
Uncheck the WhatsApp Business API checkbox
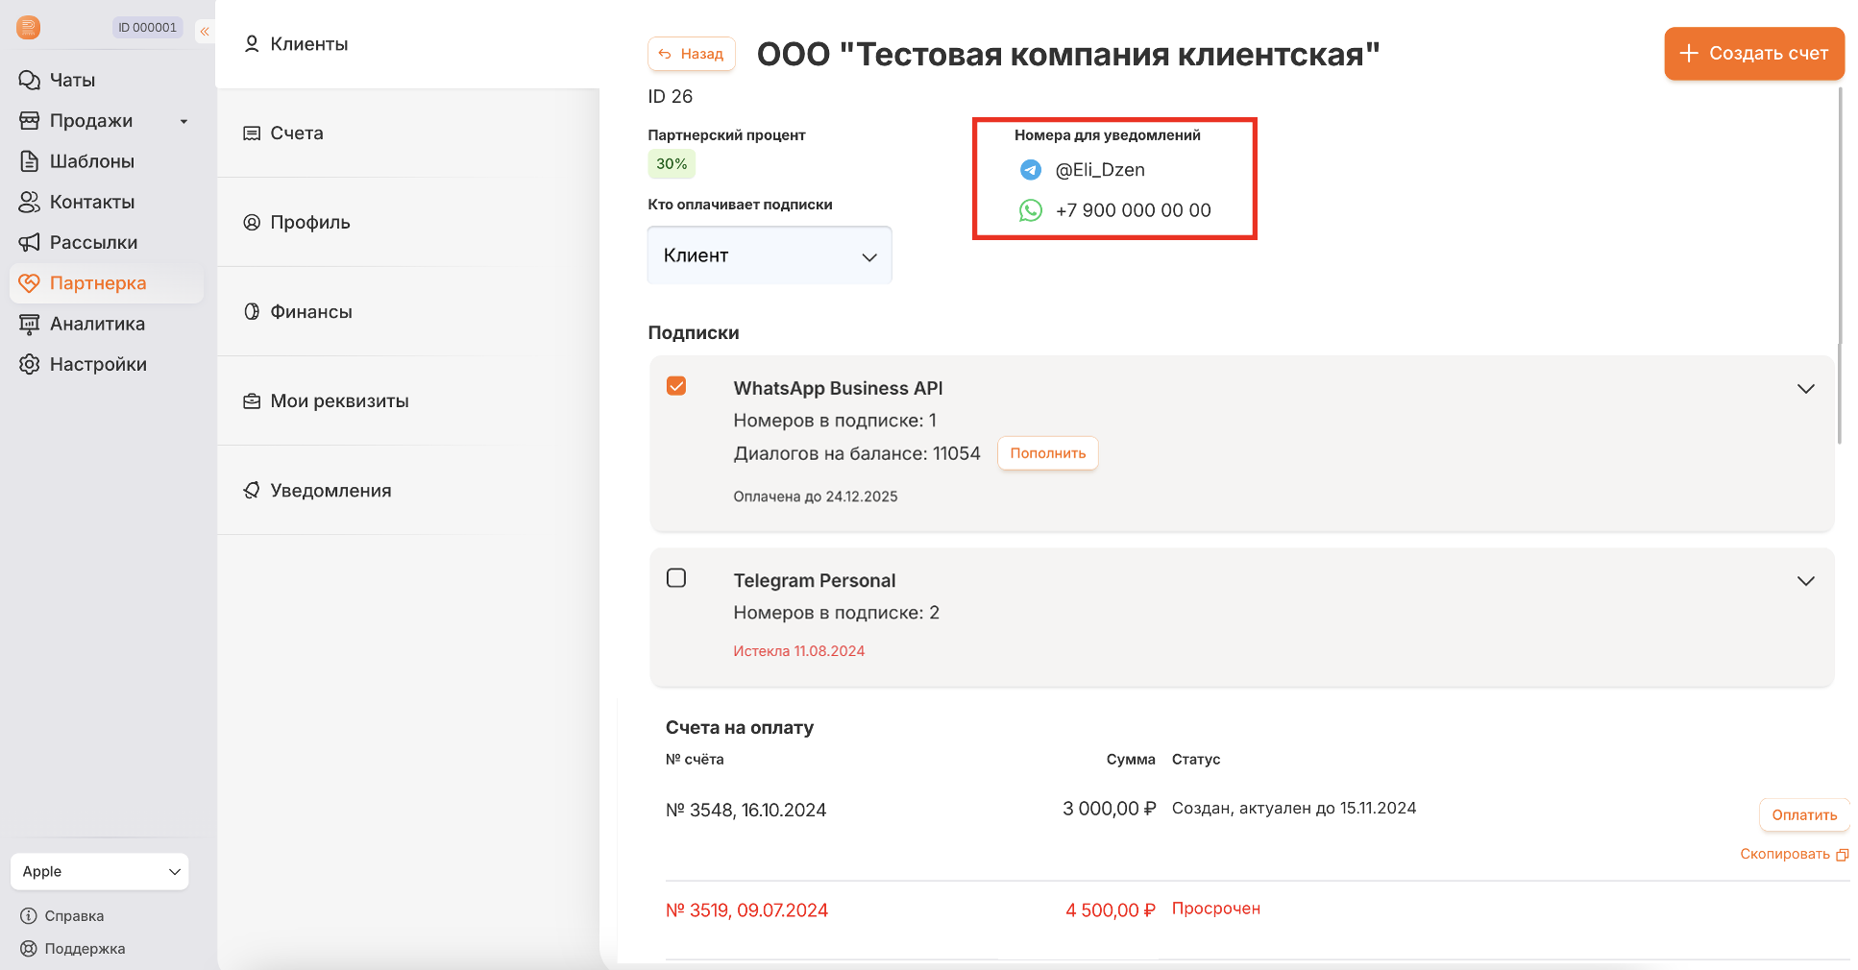(x=676, y=386)
